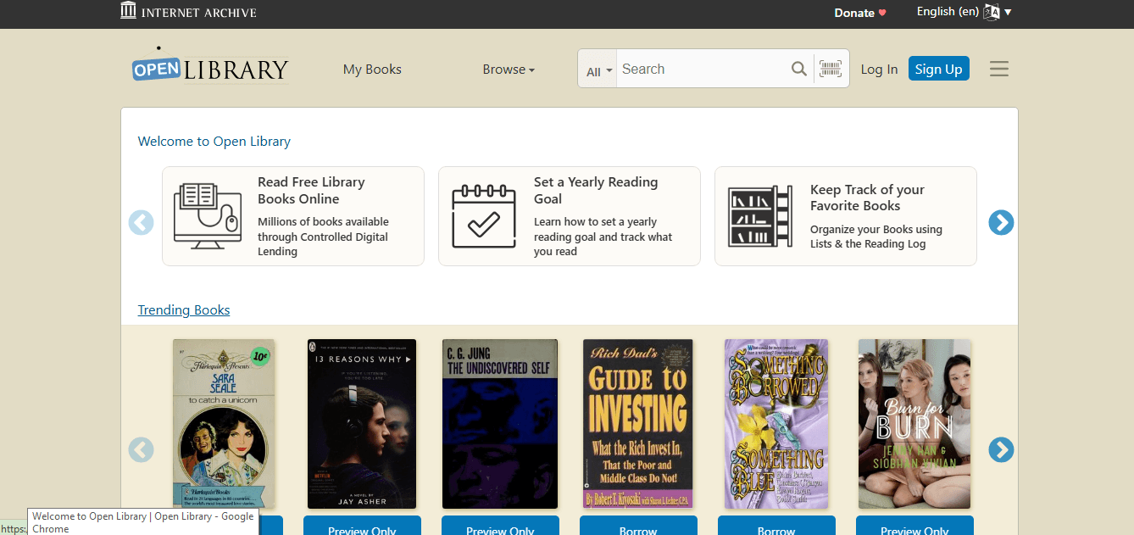Open the All search filter dropdown

599,71
